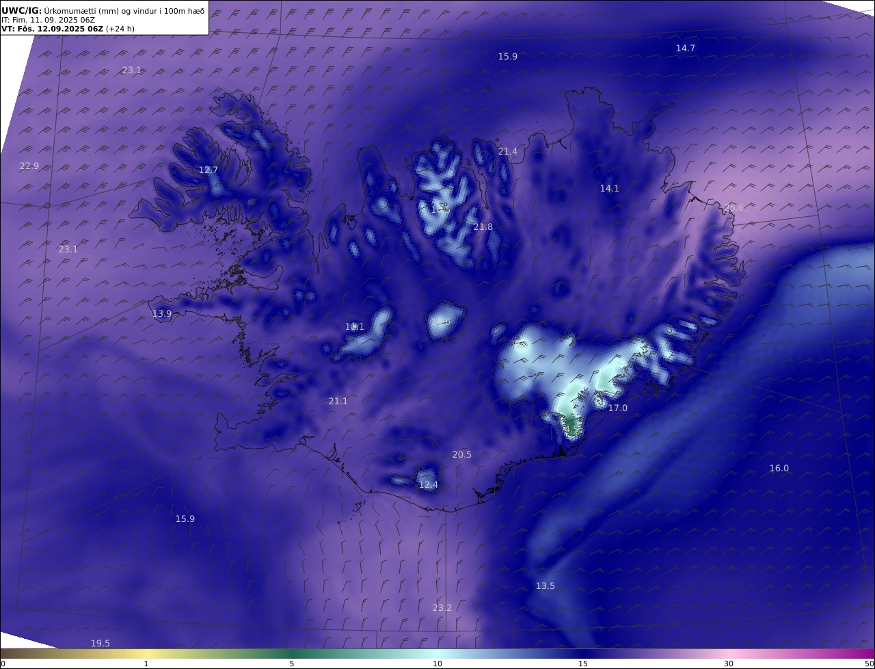Click the 12.4 value on the map

pos(429,485)
